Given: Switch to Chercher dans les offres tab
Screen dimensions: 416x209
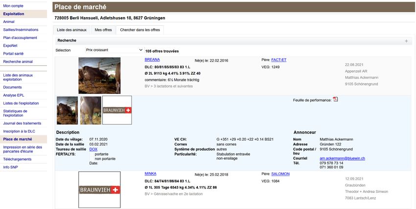Looking at the screenshot, I should 139,30.
